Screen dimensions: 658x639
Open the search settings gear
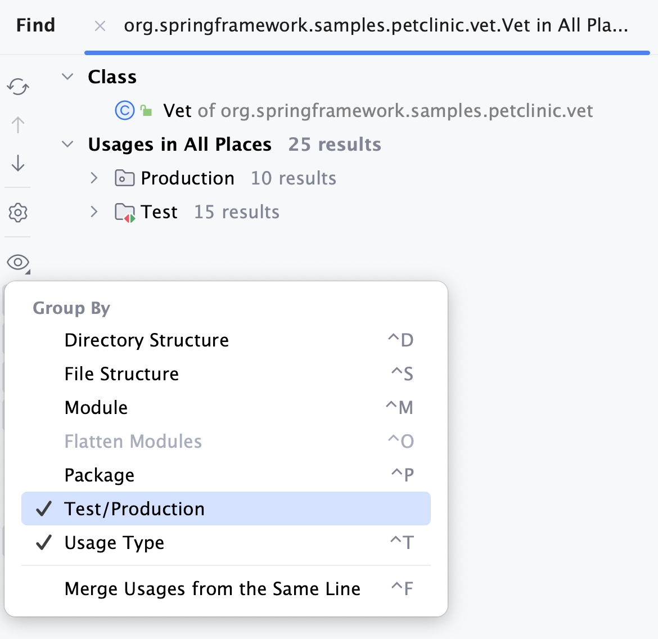coord(17,213)
